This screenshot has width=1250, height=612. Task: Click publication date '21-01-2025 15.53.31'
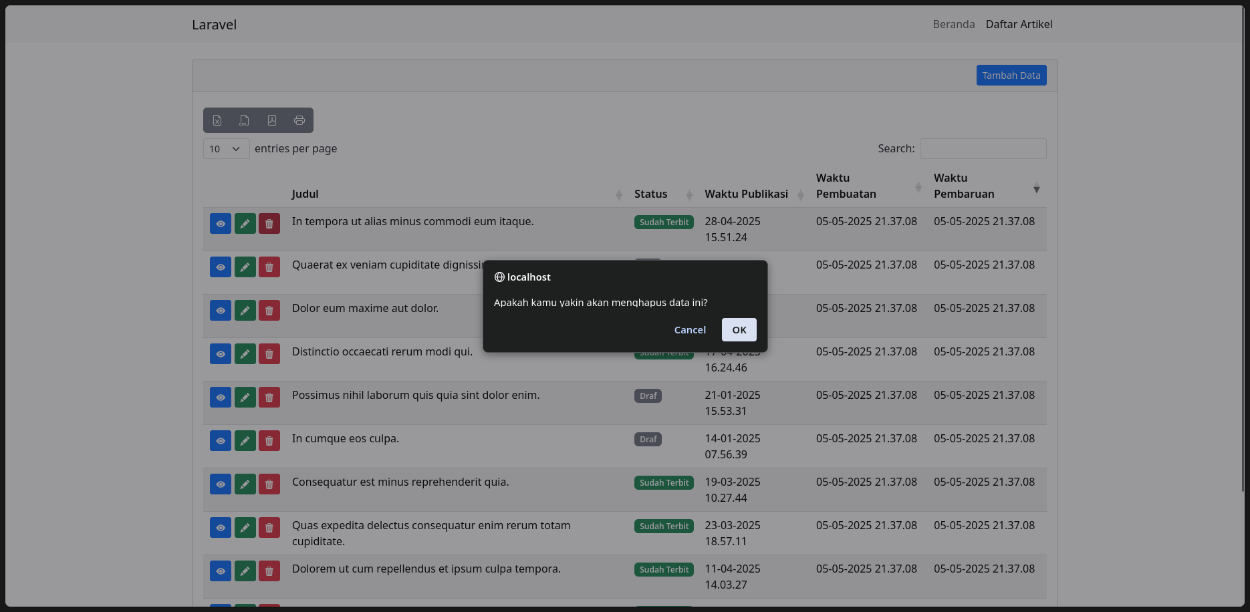click(x=733, y=403)
